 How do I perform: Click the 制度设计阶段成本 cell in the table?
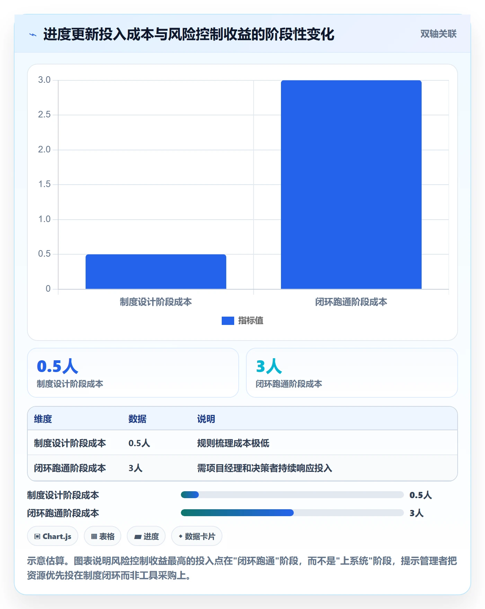point(70,443)
